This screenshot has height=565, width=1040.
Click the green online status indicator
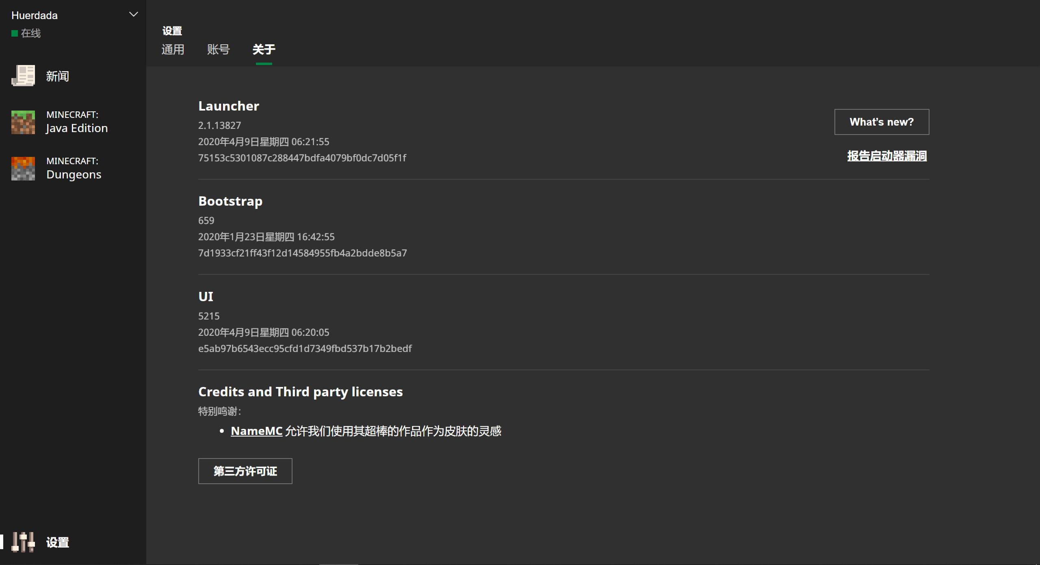(x=15, y=33)
